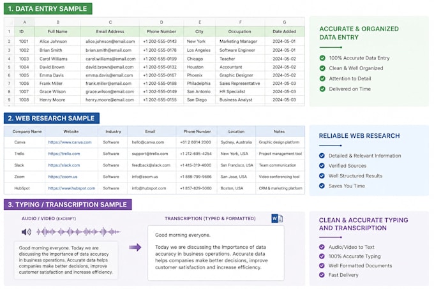This screenshot has height=289, width=434.
Task: Select column header C in spreadsheet
Action: point(110,22)
